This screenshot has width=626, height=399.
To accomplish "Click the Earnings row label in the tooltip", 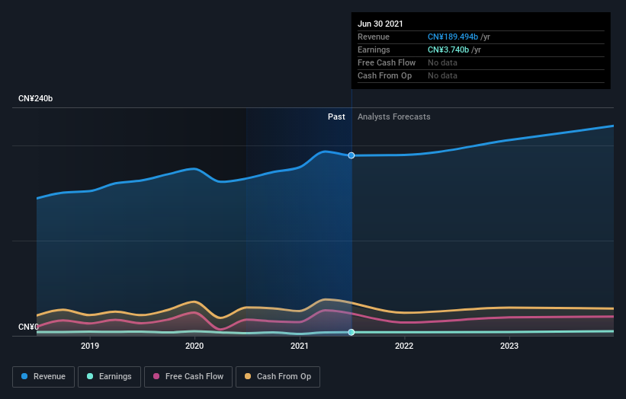I will (374, 49).
